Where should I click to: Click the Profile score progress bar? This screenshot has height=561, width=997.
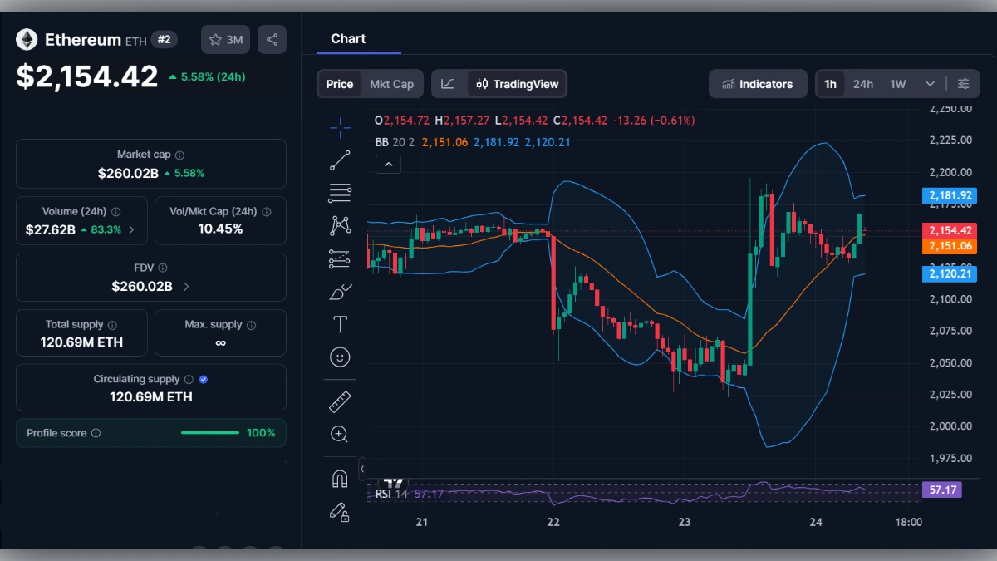209,432
